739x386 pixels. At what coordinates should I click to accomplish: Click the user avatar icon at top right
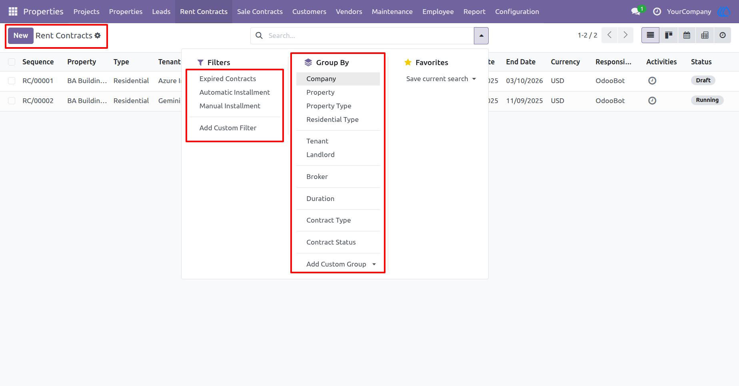(x=724, y=12)
